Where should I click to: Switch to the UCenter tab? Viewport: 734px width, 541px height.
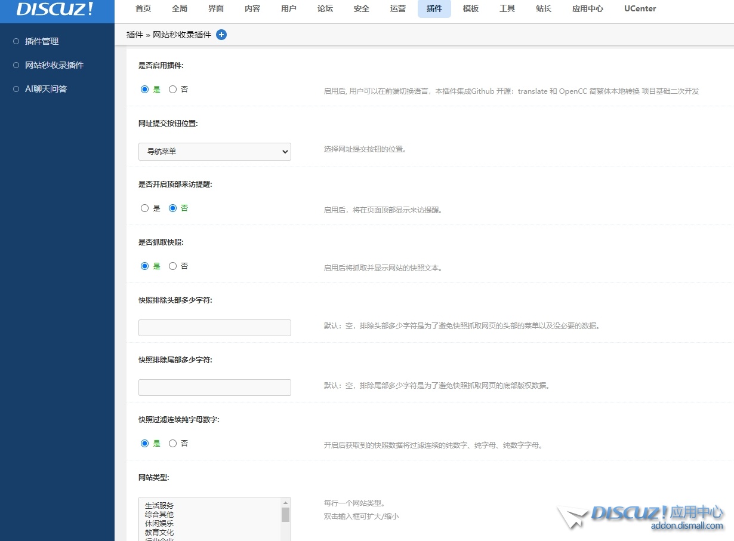pos(640,9)
